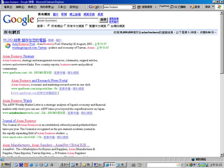Open the 檢視(V) menu
Screen dimensions: 224x168
coord(32,7)
